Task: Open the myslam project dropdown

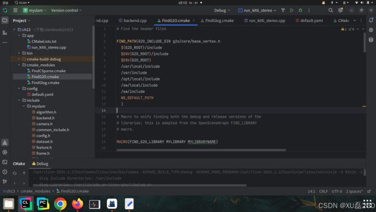Action: click(x=35, y=10)
